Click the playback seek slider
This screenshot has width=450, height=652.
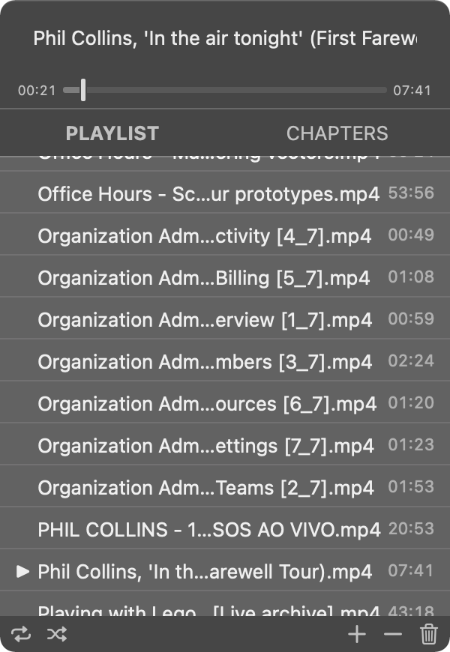point(225,91)
